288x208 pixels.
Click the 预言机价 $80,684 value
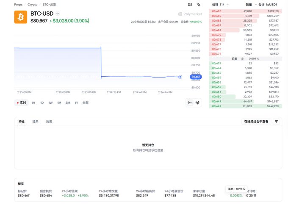tap(46, 196)
